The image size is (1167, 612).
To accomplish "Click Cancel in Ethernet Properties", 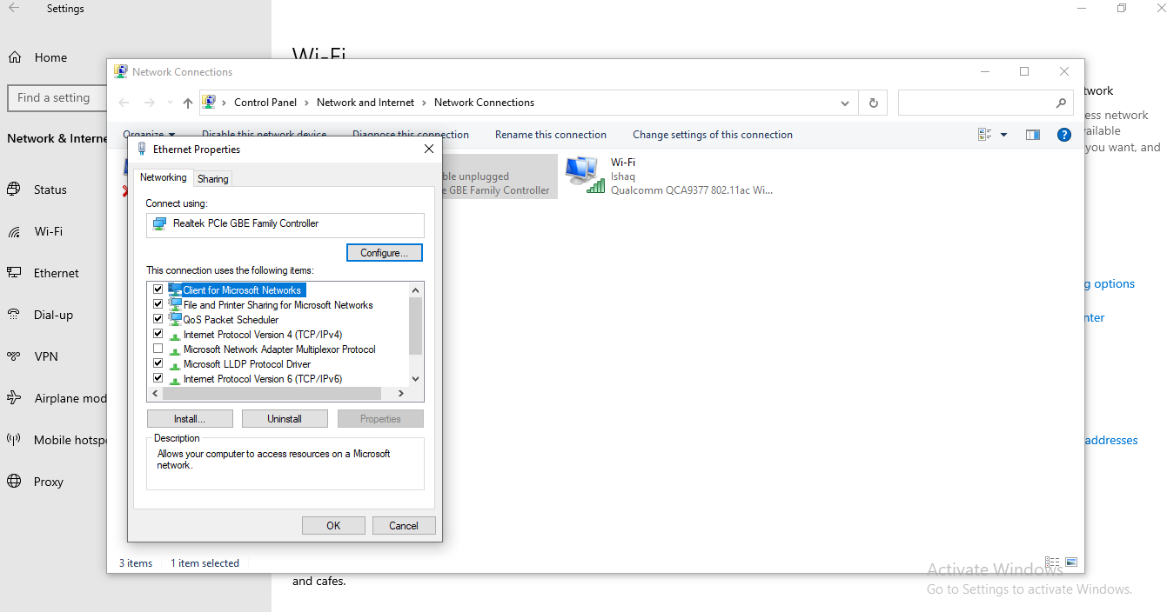I will (404, 525).
